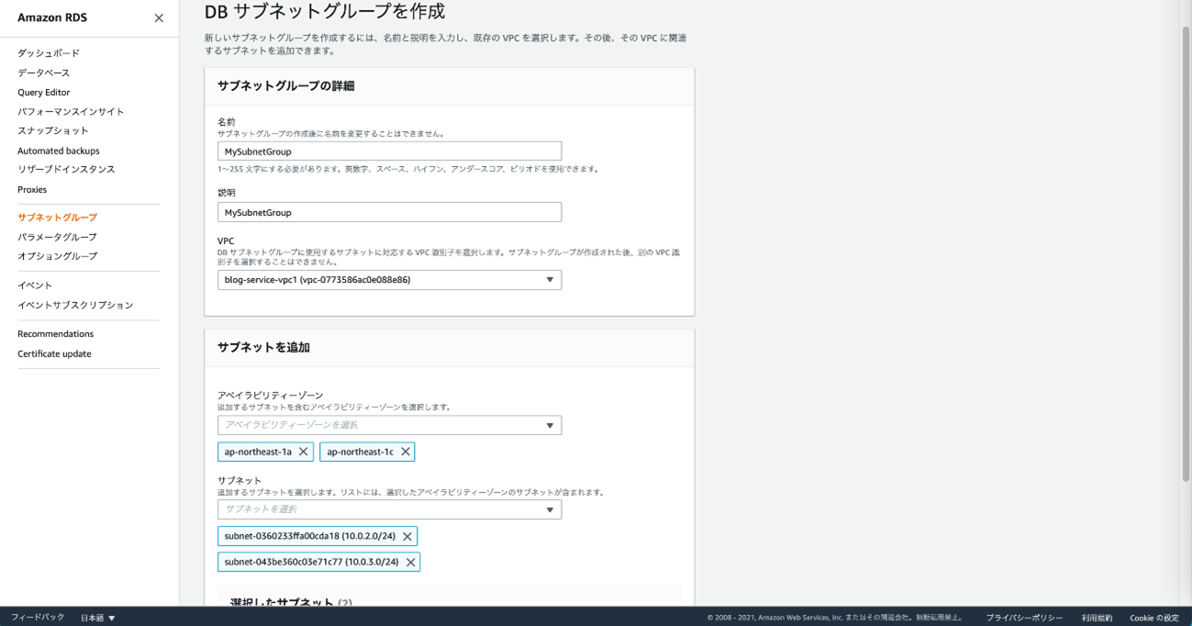Expand the subnet selection dropdown
The image size is (1192, 626).
point(389,509)
